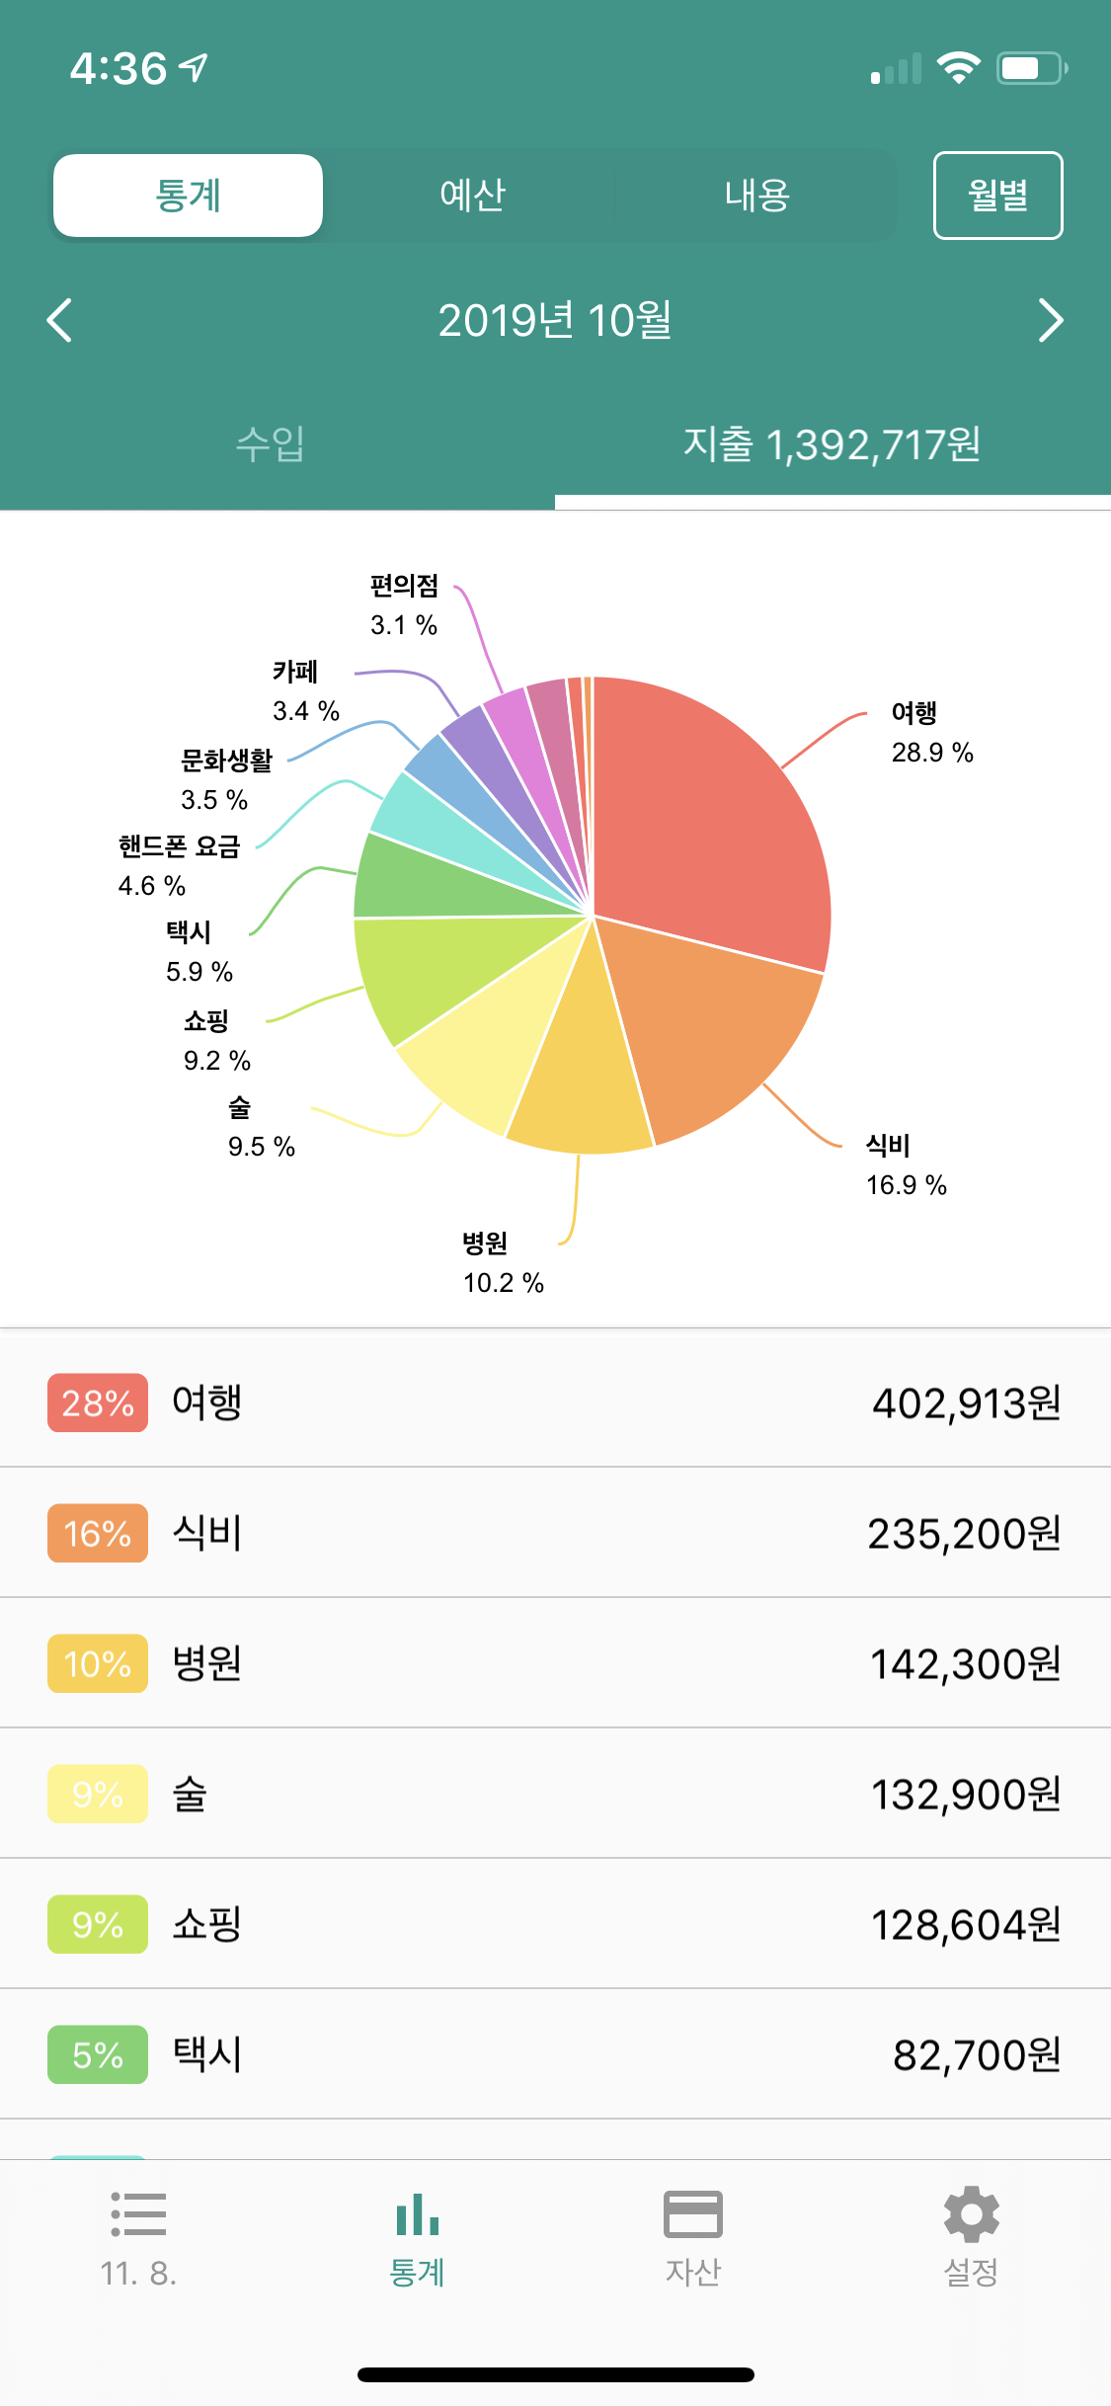Tap the cellular signal bars icon
Image resolution: width=1111 pixels, height=2406 pixels.
[896, 69]
